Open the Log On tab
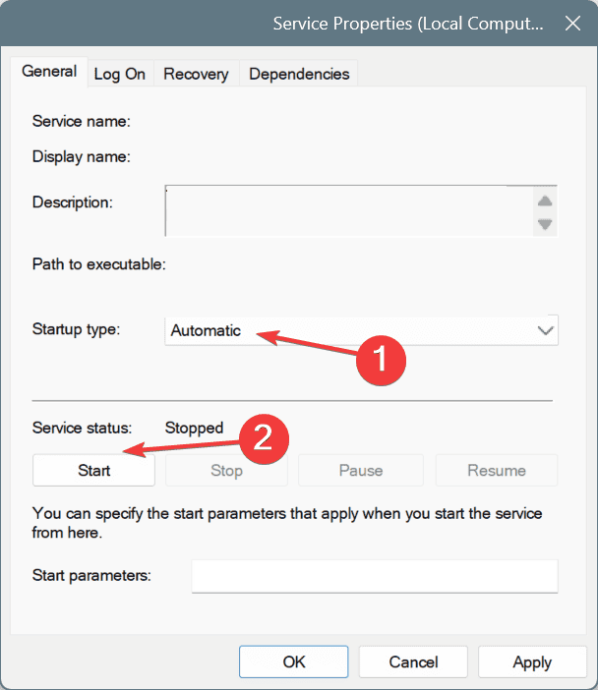598x690 pixels. 120,74
